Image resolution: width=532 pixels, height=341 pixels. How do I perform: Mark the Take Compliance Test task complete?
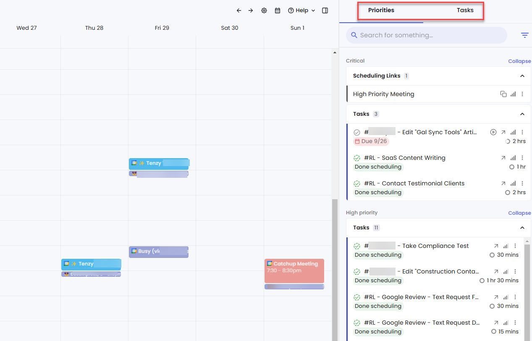[357, 246]
